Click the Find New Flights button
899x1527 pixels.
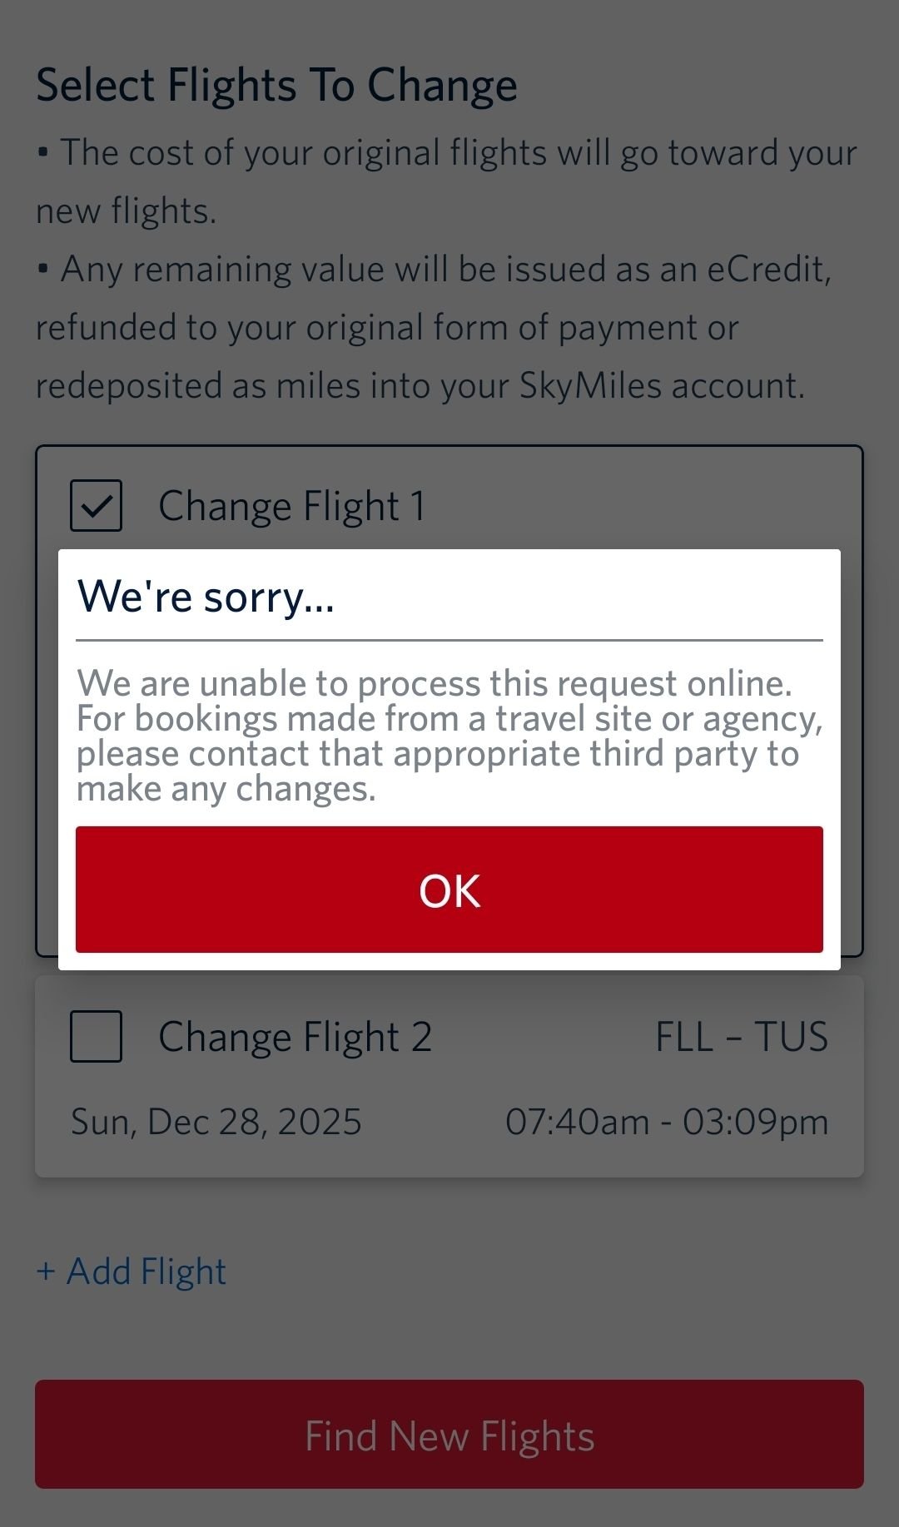coord(449,1435)
